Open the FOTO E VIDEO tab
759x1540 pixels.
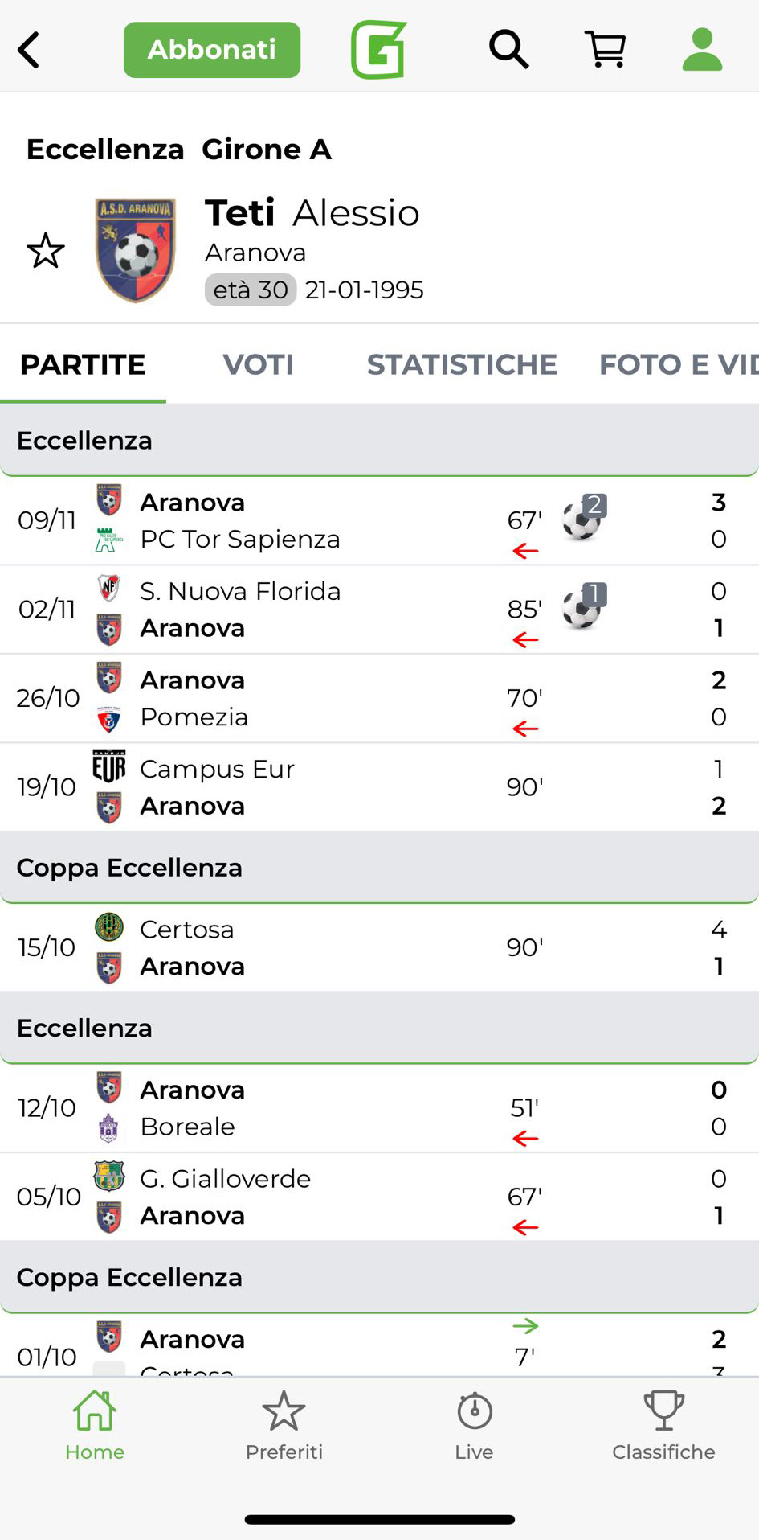pos(678,364)
